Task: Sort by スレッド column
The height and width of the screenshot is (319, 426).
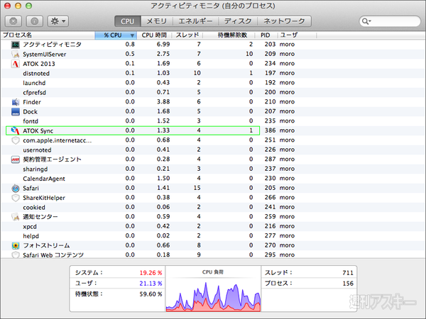Action: [187, 35]
